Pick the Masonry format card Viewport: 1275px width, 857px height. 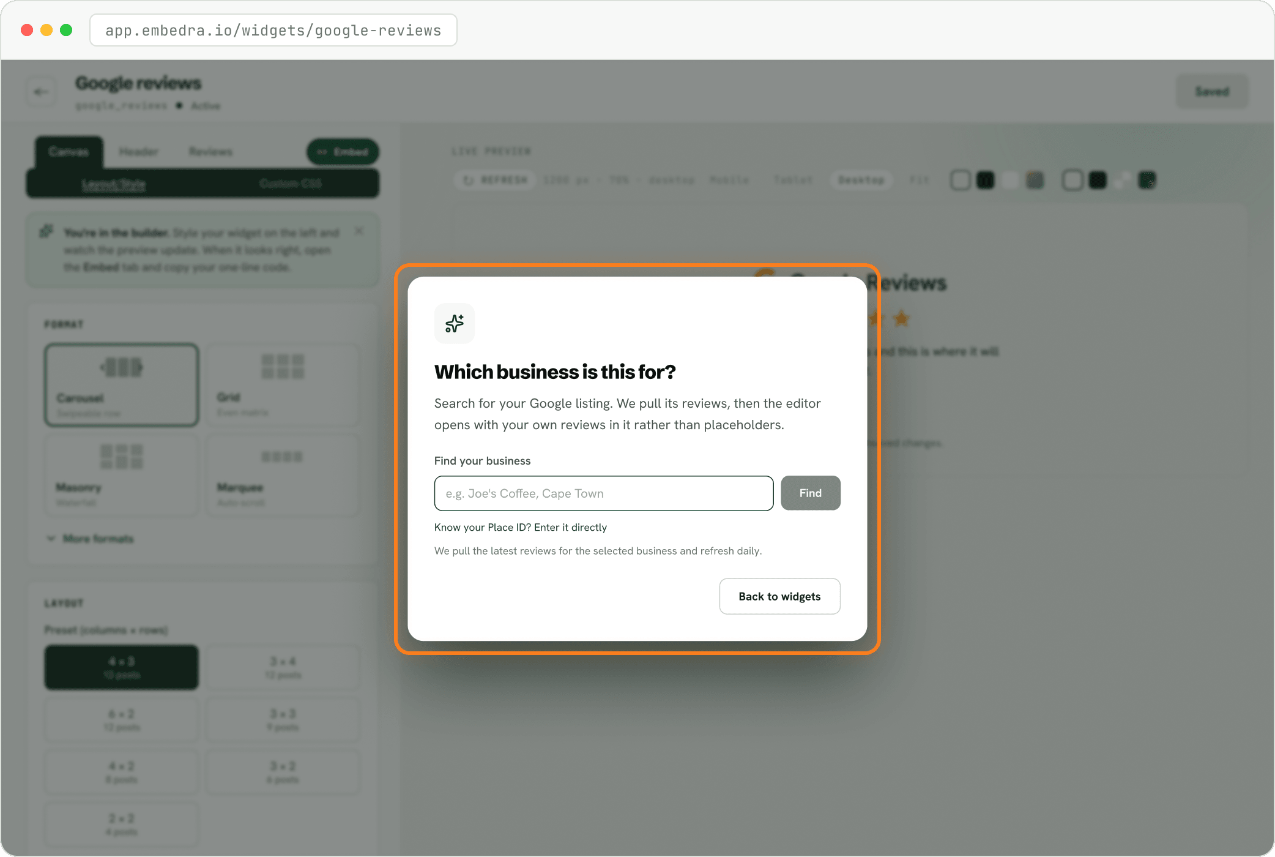coord(122,475)
